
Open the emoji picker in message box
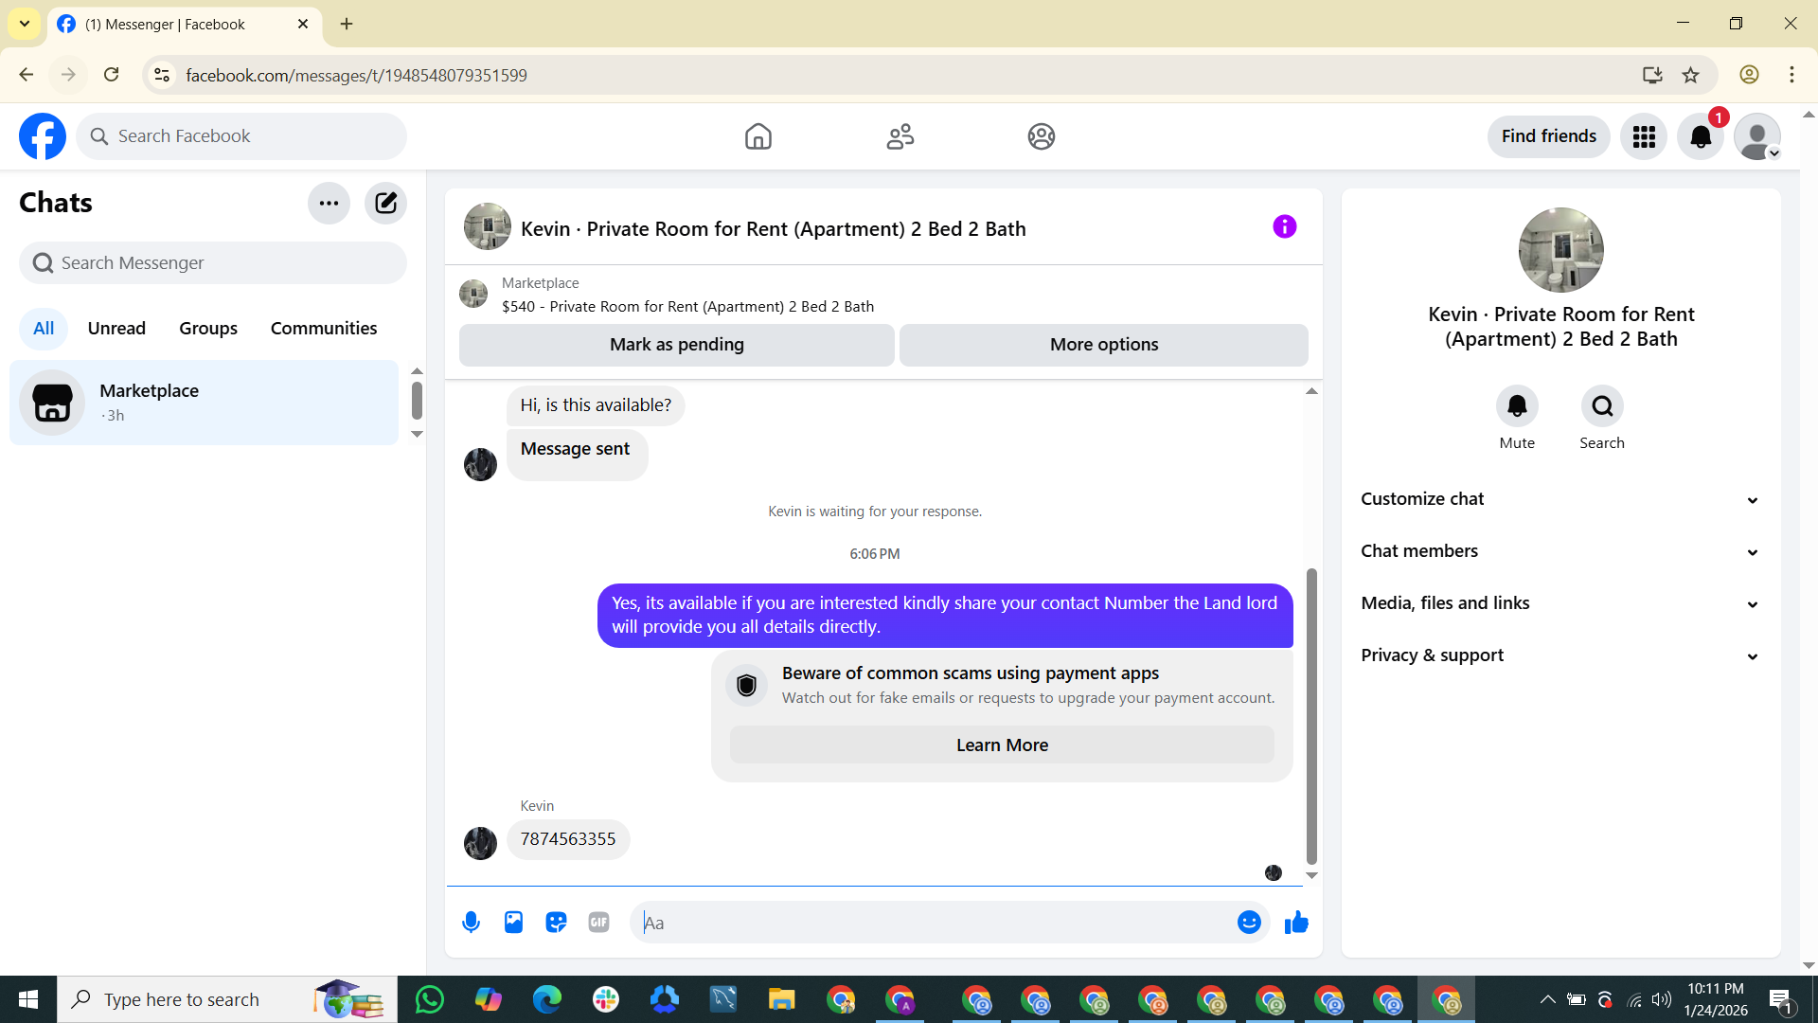point(1249,922)
